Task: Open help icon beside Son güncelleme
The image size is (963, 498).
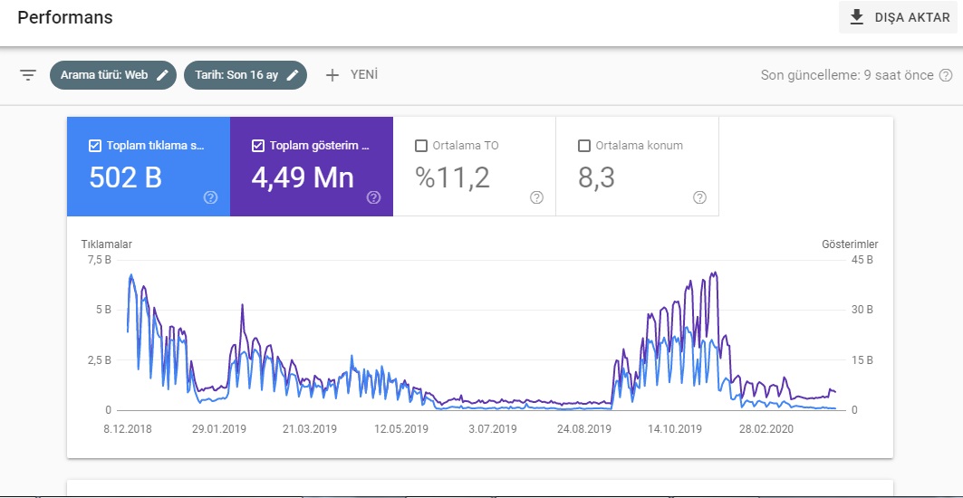Action: (x=946, y=75)
